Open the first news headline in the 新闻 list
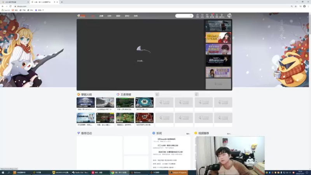This screenshot has width=311, height=175. [x=167, y=139]
